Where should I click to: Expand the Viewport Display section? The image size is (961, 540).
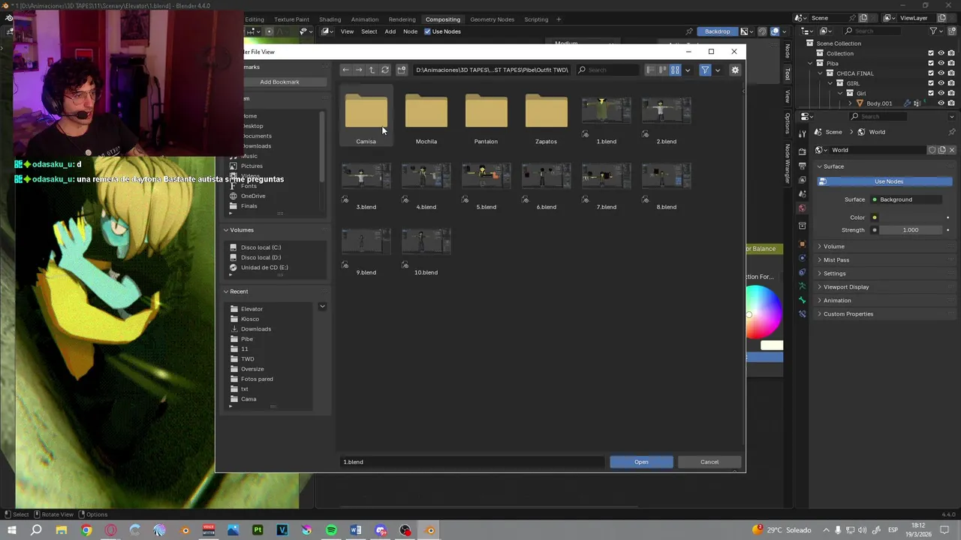point(845,287)
